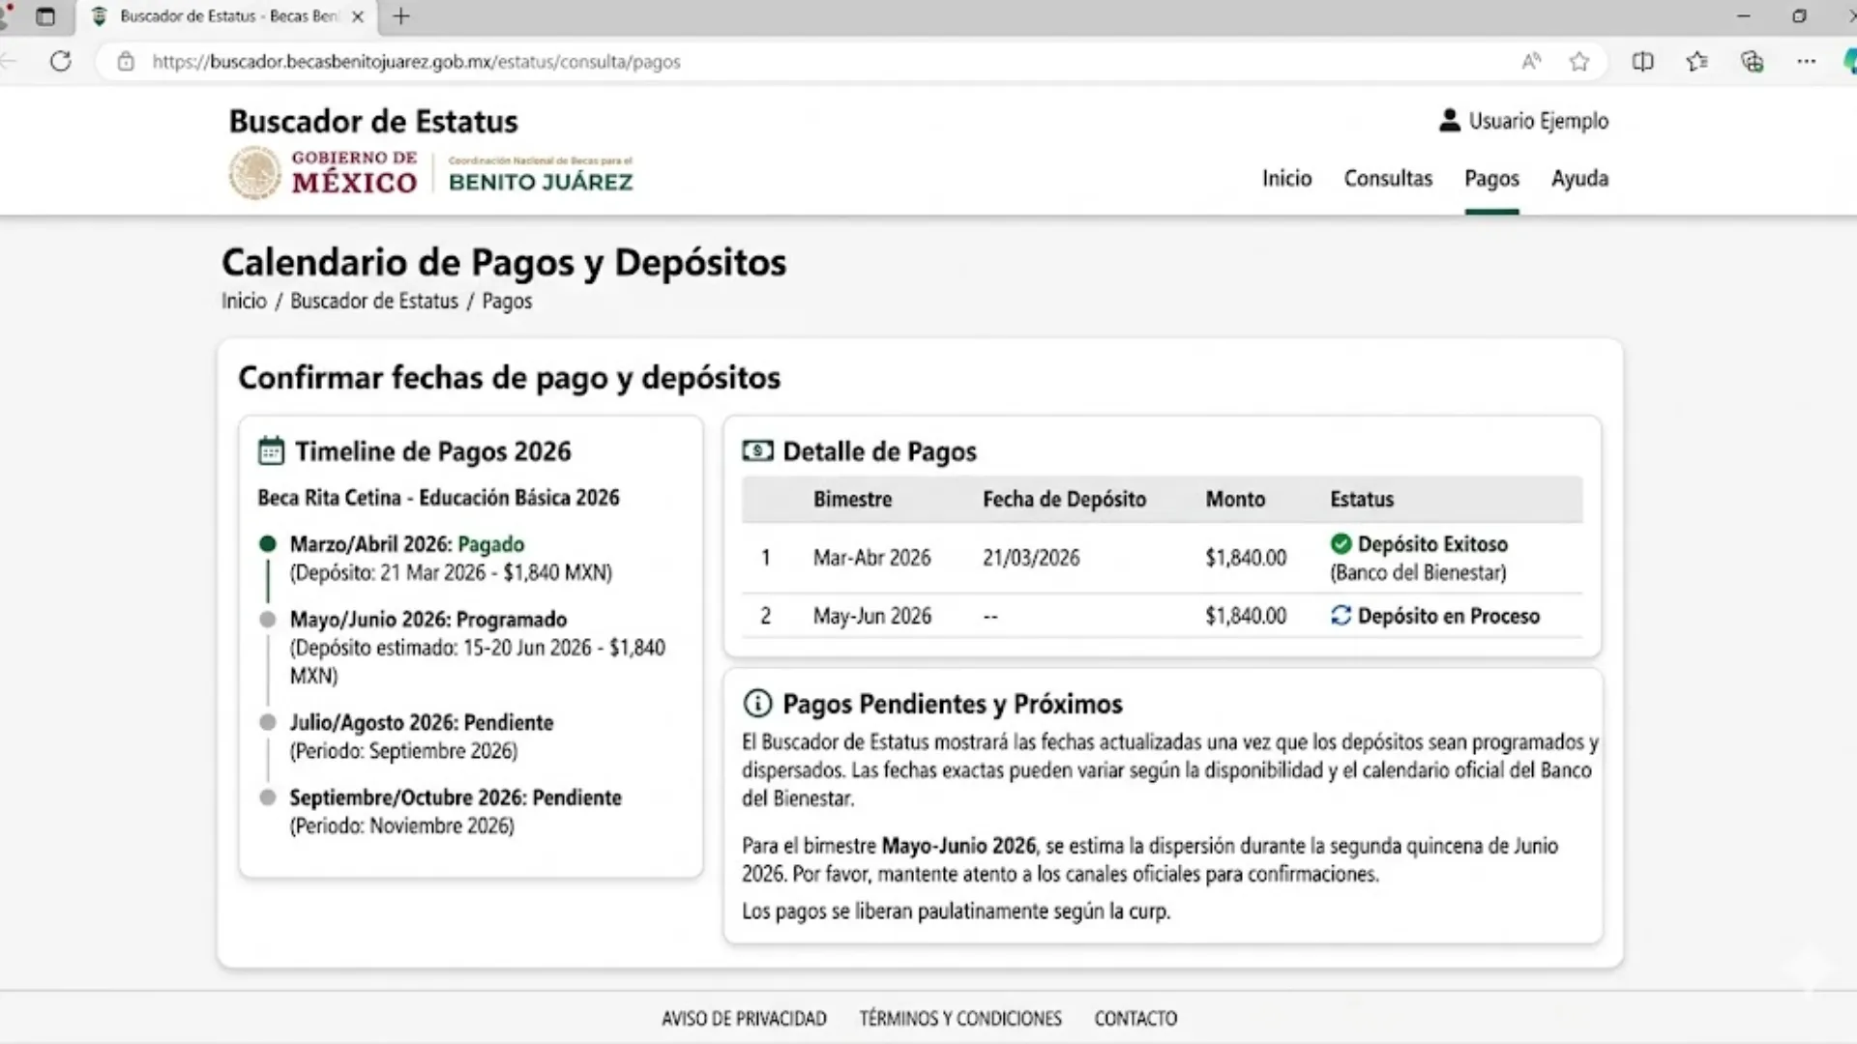Close the Buscador de Estatus tab

(x=357, y=16)
